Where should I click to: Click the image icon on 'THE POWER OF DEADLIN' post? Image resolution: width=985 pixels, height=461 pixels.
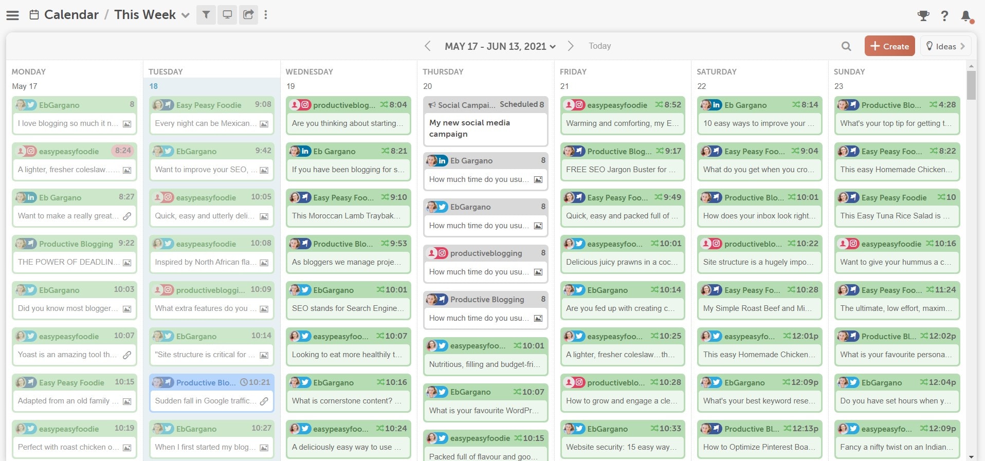point(127,263)
